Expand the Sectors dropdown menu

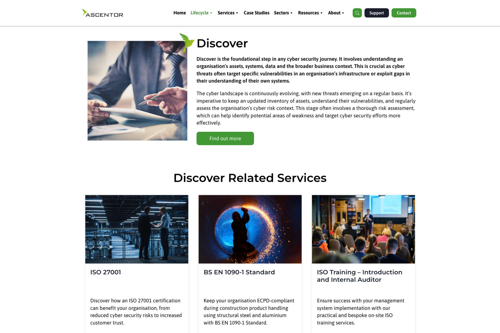[x=283, y=13]
